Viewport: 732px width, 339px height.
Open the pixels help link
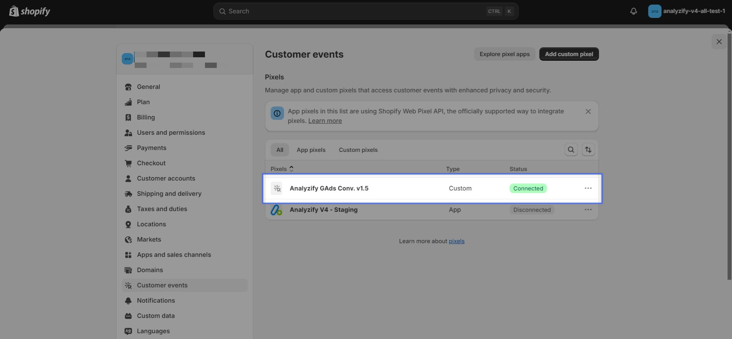456,241
